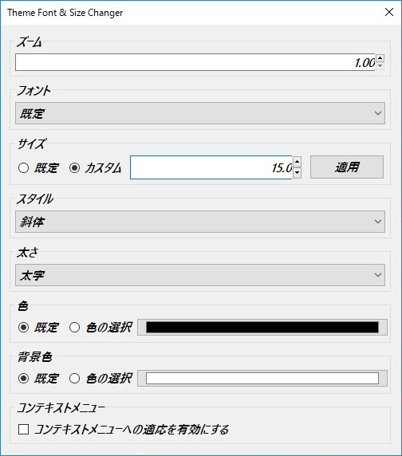The image size is (402, 456).
Task: Increase custom font size with up arrow
Action: [x=297, y=162]
